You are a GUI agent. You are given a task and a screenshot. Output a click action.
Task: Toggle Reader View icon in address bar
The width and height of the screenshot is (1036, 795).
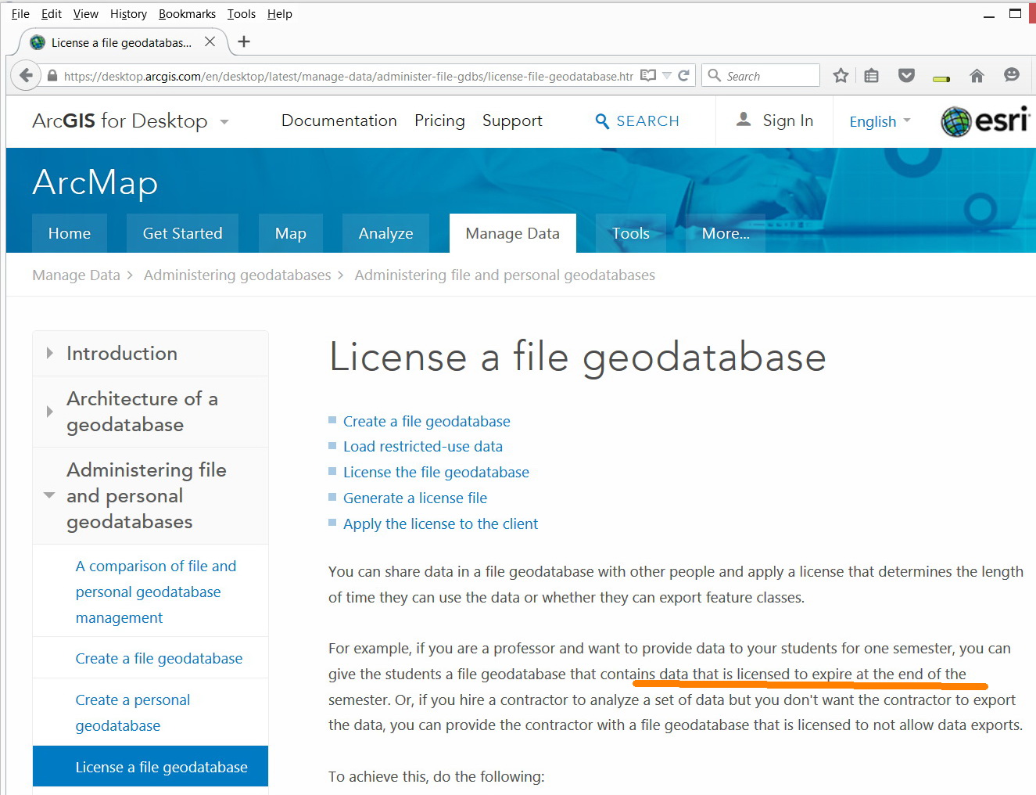(647, 75)
